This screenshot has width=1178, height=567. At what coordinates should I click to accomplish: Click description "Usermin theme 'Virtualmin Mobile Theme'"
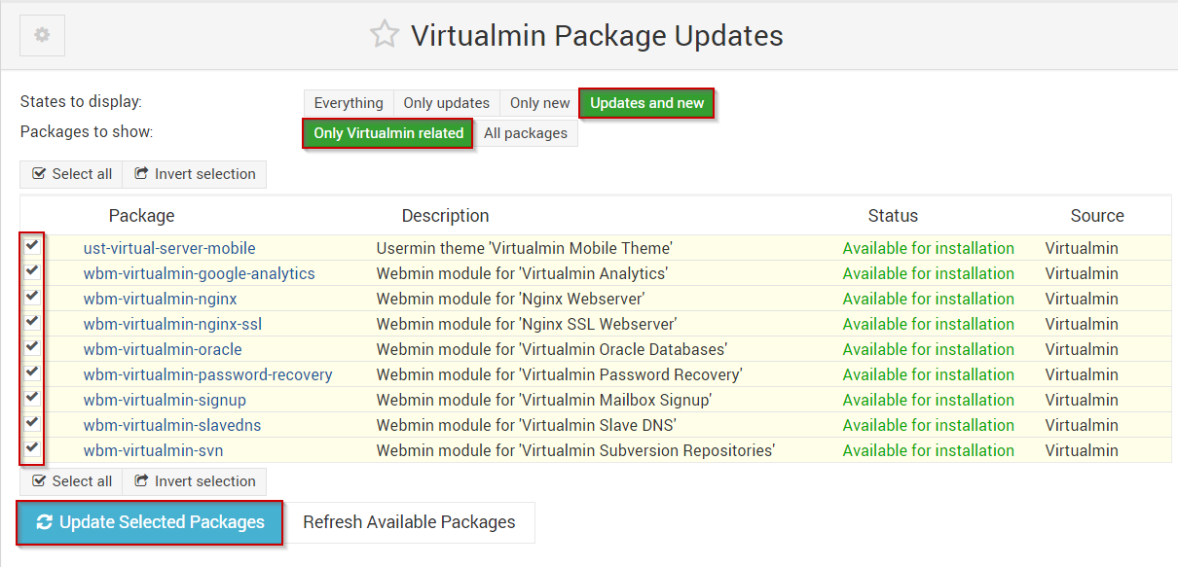pyautogui.click(x=525, y=248)
